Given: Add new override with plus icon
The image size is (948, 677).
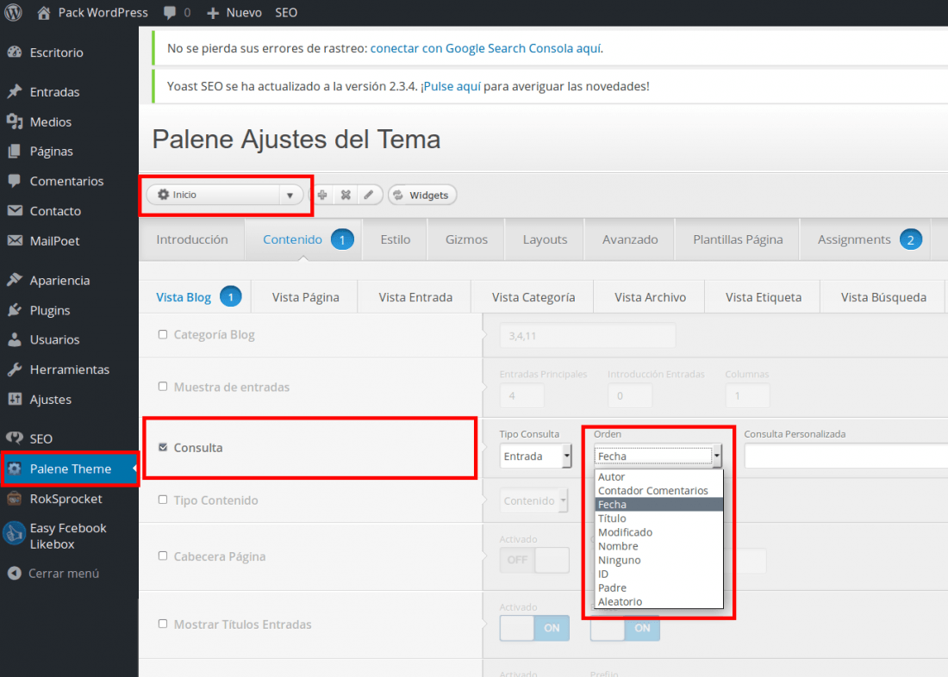Looking at the screenshot, I should 322,195.
